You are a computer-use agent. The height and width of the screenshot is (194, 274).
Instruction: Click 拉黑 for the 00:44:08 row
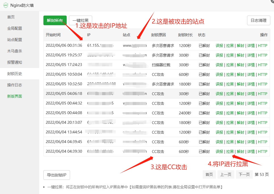(230, 113)
